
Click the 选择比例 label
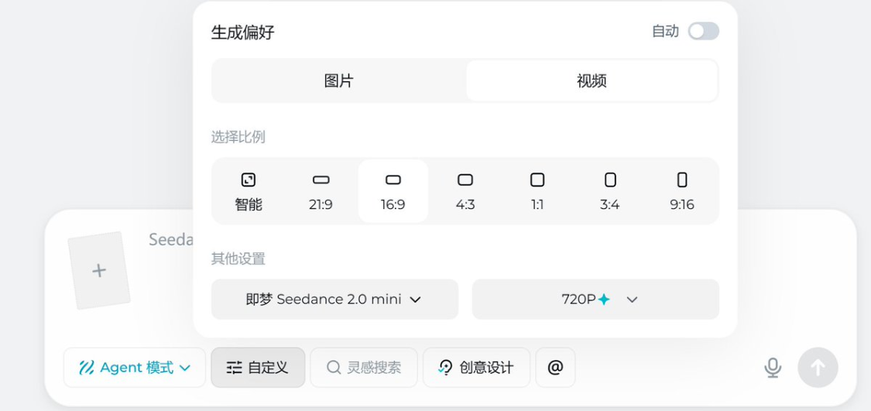238,137
